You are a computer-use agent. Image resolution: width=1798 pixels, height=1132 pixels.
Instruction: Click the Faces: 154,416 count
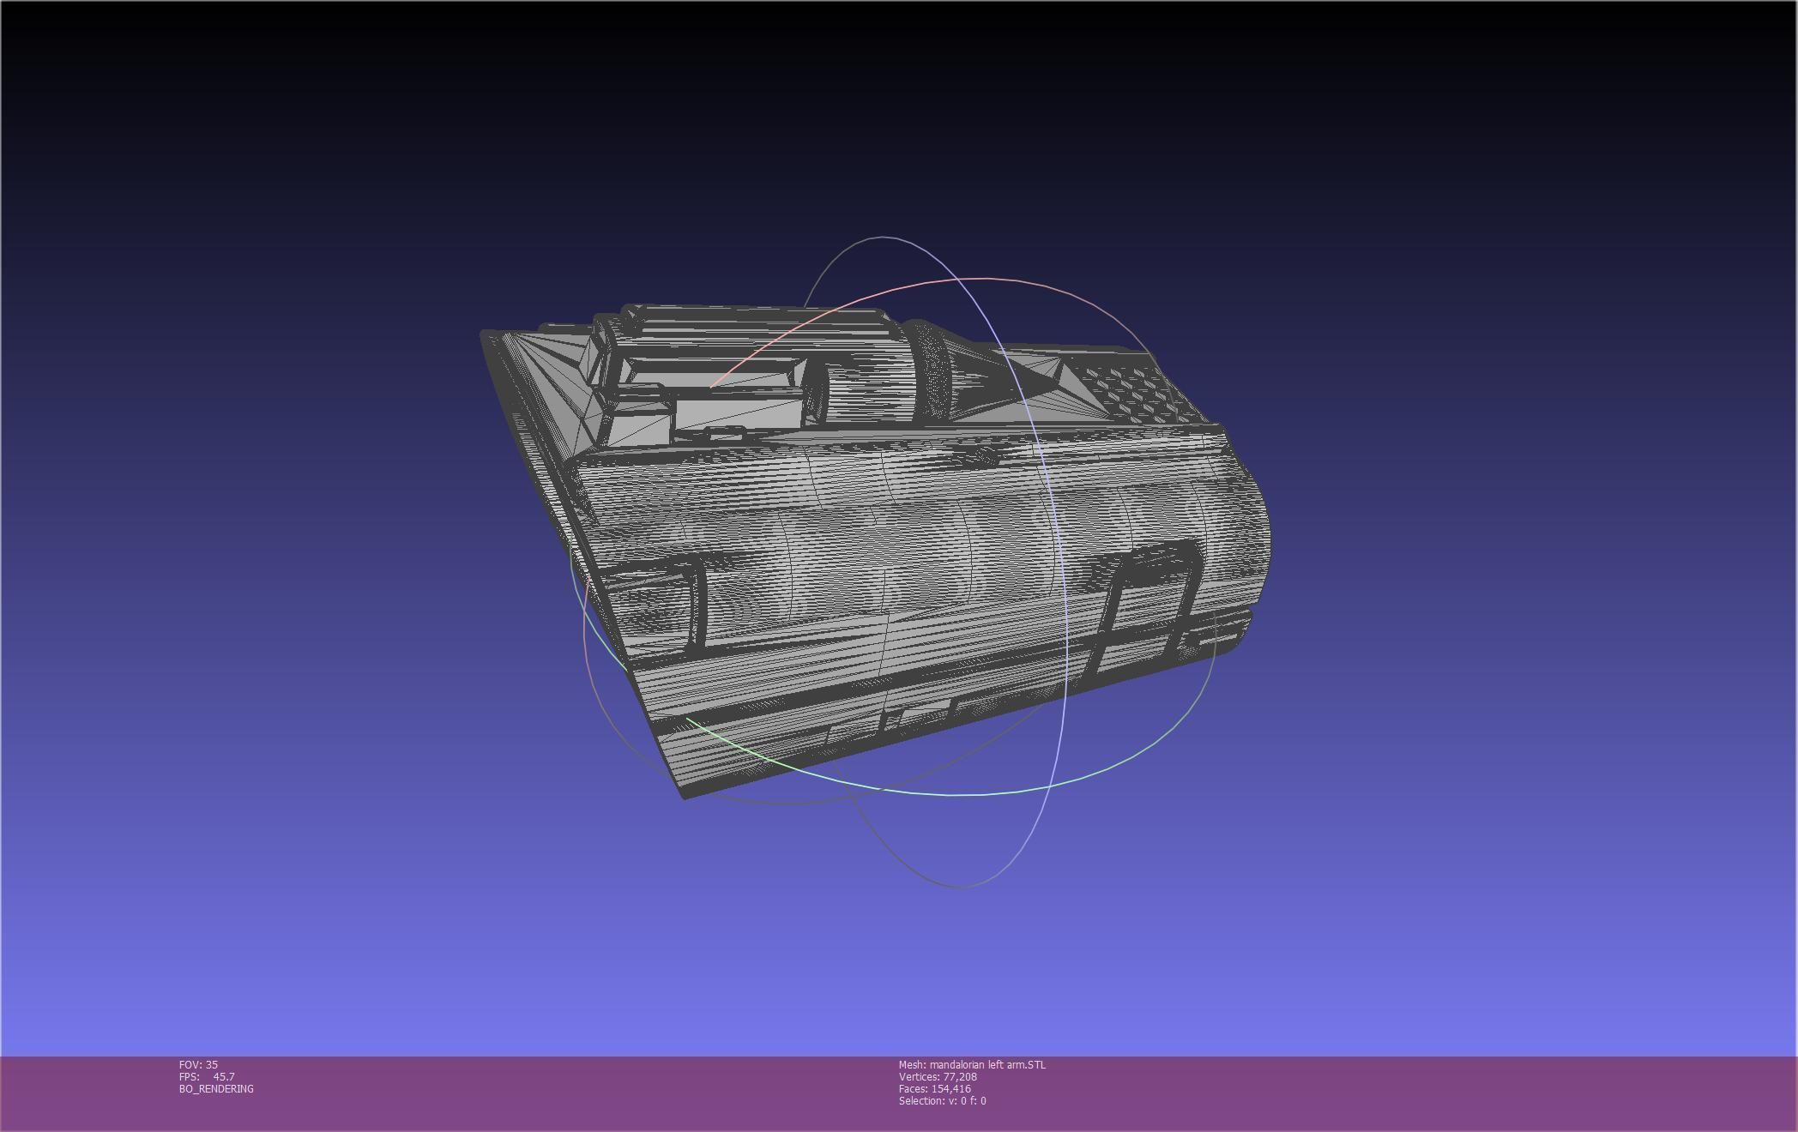(x=935, y=1088)
